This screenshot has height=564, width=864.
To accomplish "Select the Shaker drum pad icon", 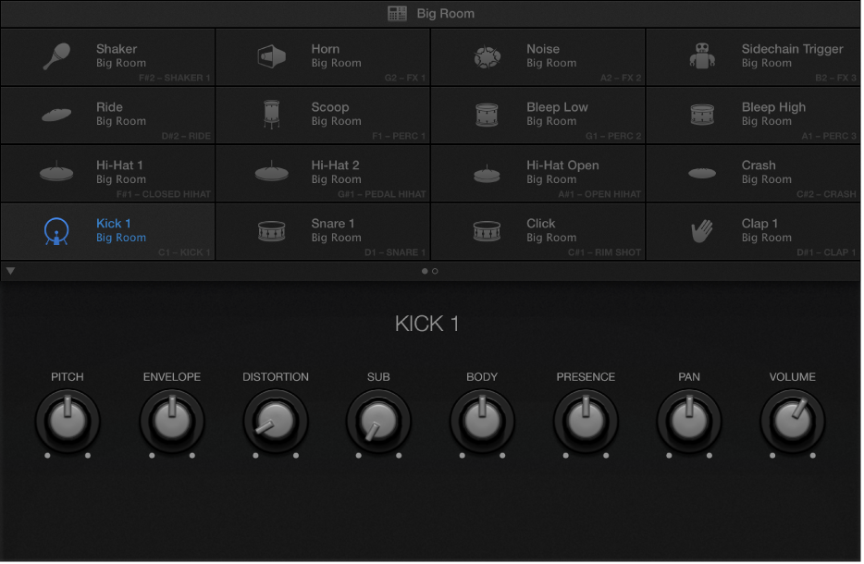I will click(x=57, y=55).
